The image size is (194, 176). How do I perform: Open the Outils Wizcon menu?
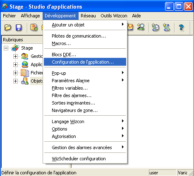[x=114, y=16]
